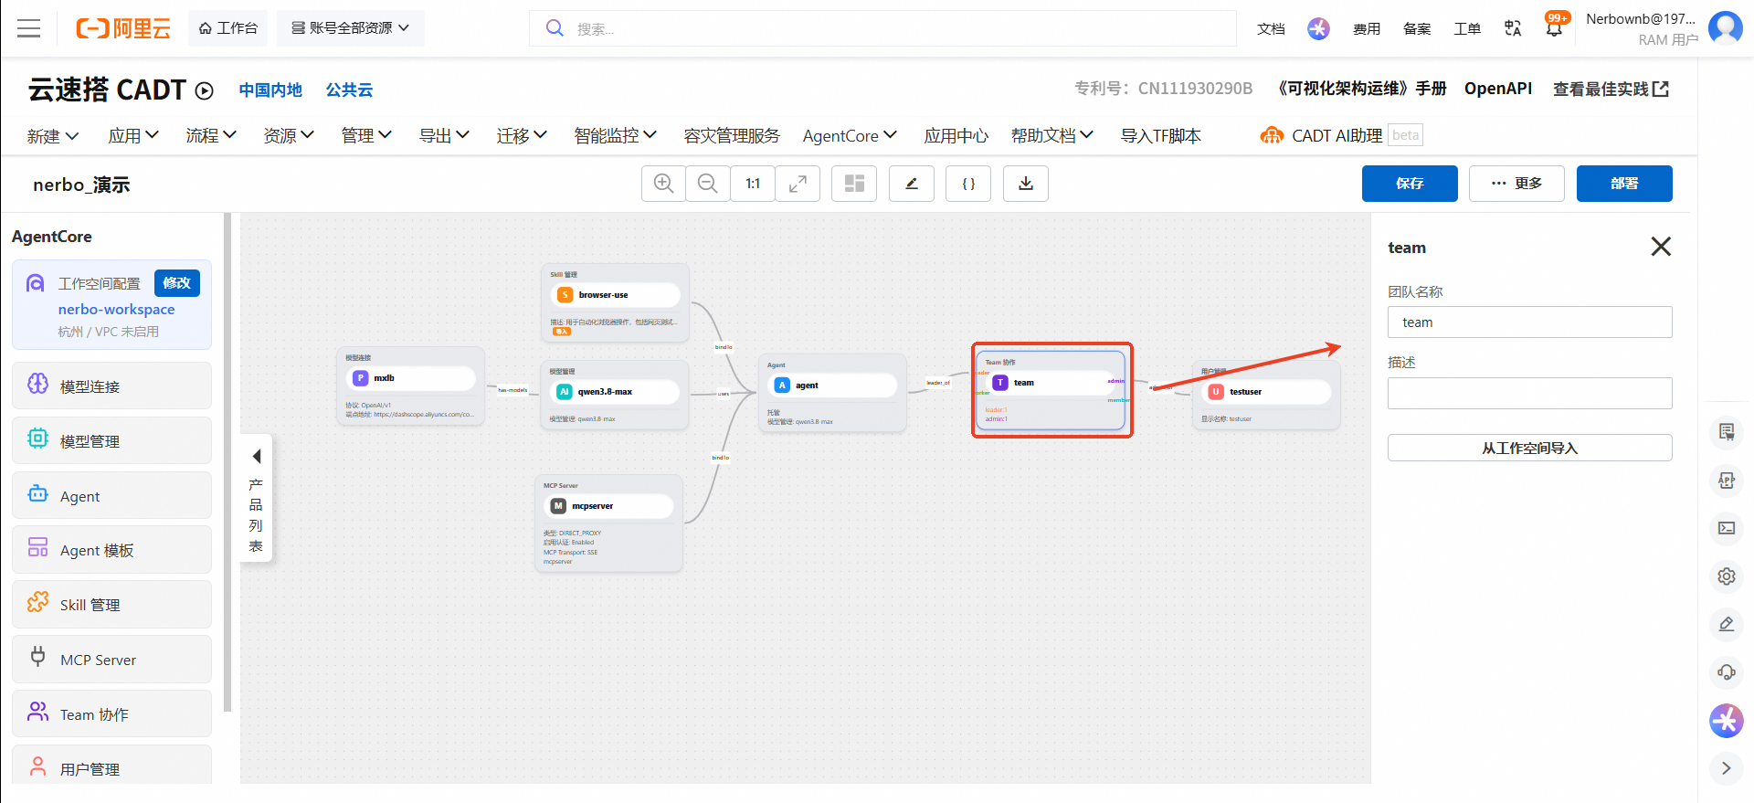Zoom out on the canvas

point(708,184)
